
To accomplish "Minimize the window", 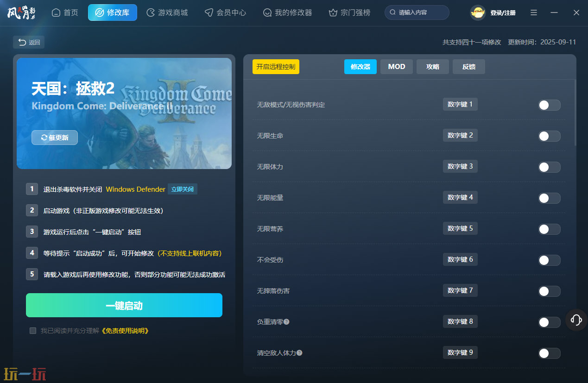I will tap(554, 13).
